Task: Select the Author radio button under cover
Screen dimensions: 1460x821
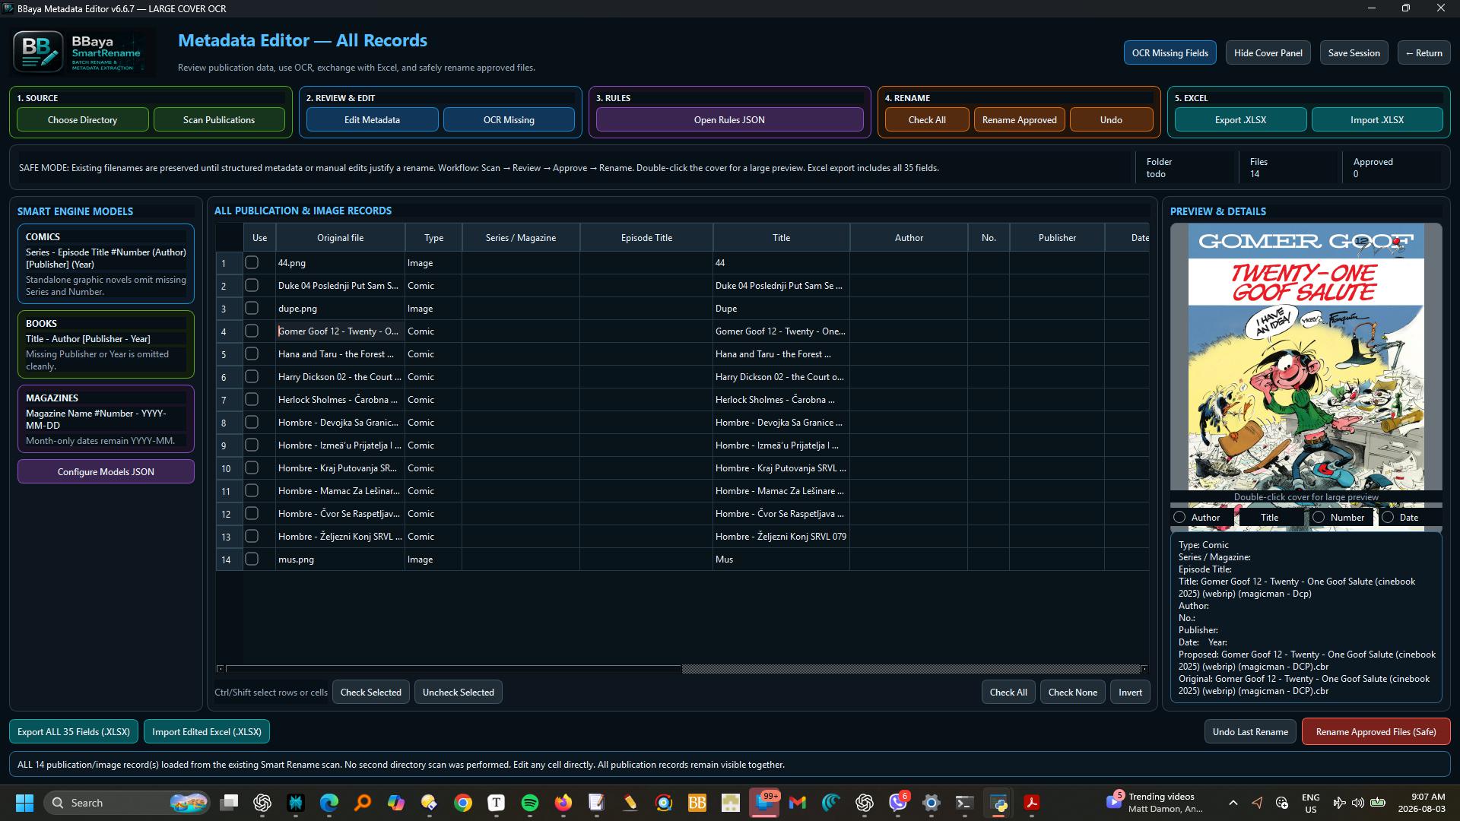Action: tap(1179, 517)
